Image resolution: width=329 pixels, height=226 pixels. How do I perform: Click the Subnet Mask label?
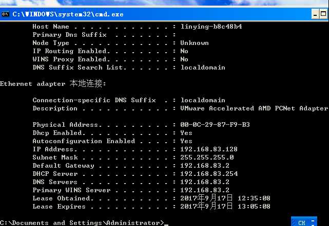[x=55, y=157]
